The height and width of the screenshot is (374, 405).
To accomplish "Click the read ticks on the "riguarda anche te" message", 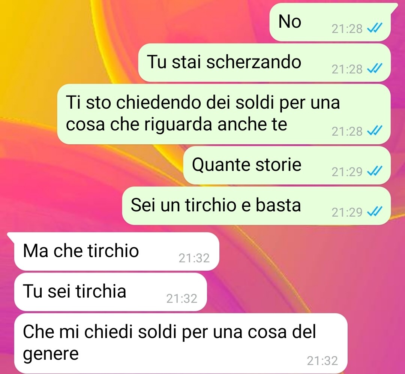I will tap(375, 131).
